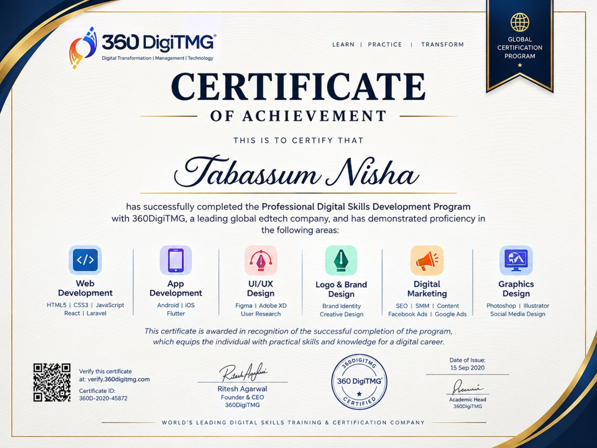Click the Logo & Brand Design nib icon
Image resolution: width=597 pixels, height=448 pixels.
click(x=341, y=260)
